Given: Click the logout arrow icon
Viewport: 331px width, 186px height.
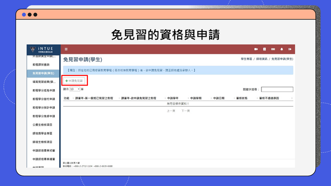Looking at the screenshot, I should coord(290,49).
